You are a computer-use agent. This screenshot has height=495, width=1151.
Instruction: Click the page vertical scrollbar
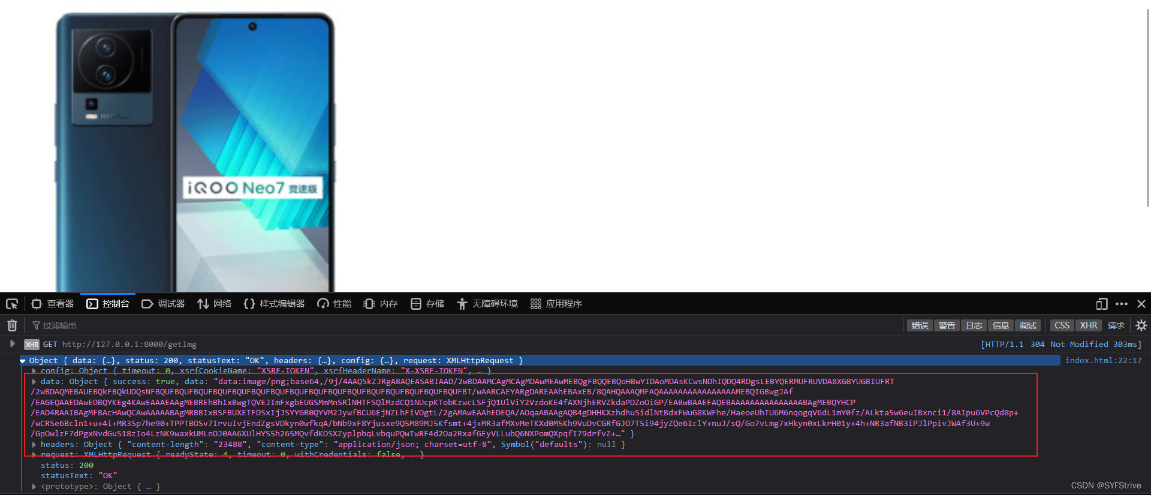[x=1147, y=108]
